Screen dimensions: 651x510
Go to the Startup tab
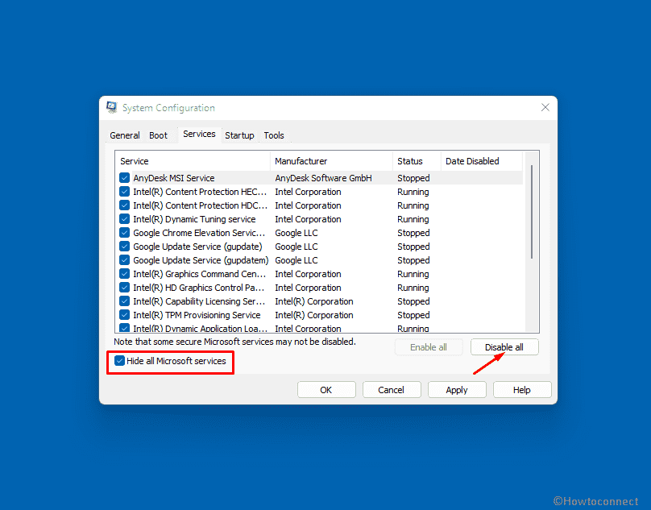(239, 135)
